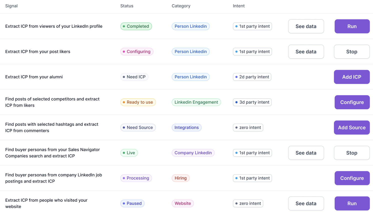This screenshot has width=373, height=214.
Task: Click Add Source for the hashtags signal
Action: point(352,127)
